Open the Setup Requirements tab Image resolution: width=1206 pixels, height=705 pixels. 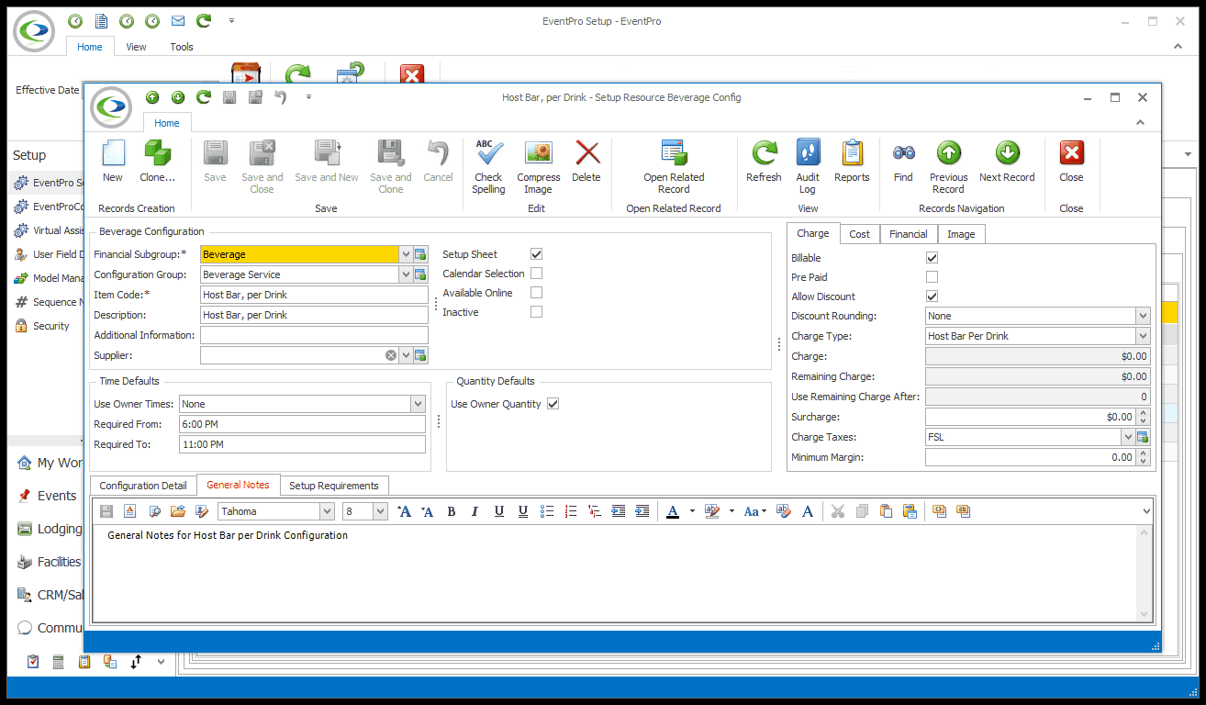tap(334, 486)
